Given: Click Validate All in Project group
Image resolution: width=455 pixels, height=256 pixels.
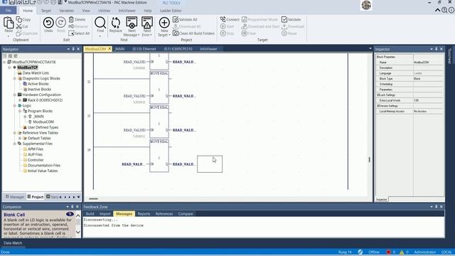Looking at the screenshot, I should point(185,19).
